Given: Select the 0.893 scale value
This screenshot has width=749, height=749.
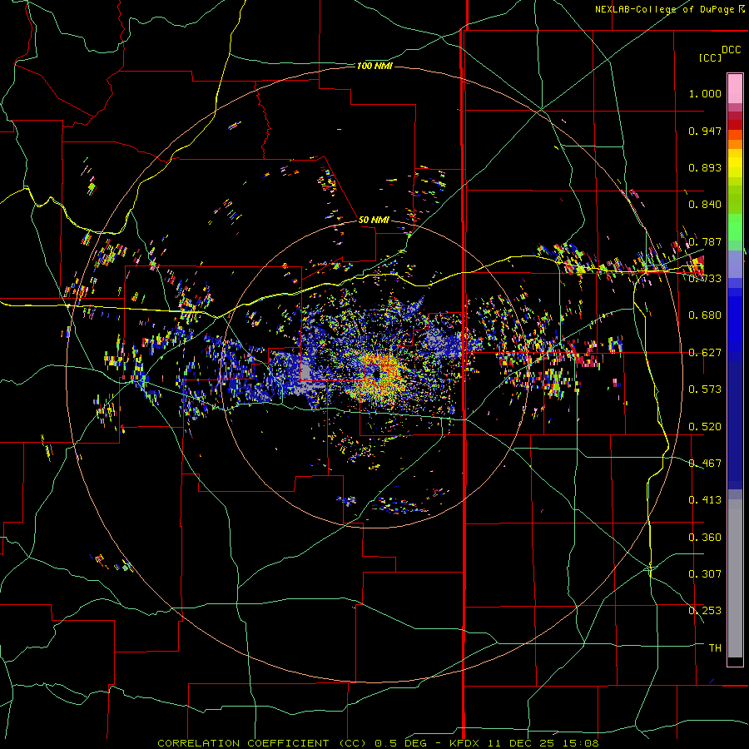Looking at the screenshot, I should (705, 167).
